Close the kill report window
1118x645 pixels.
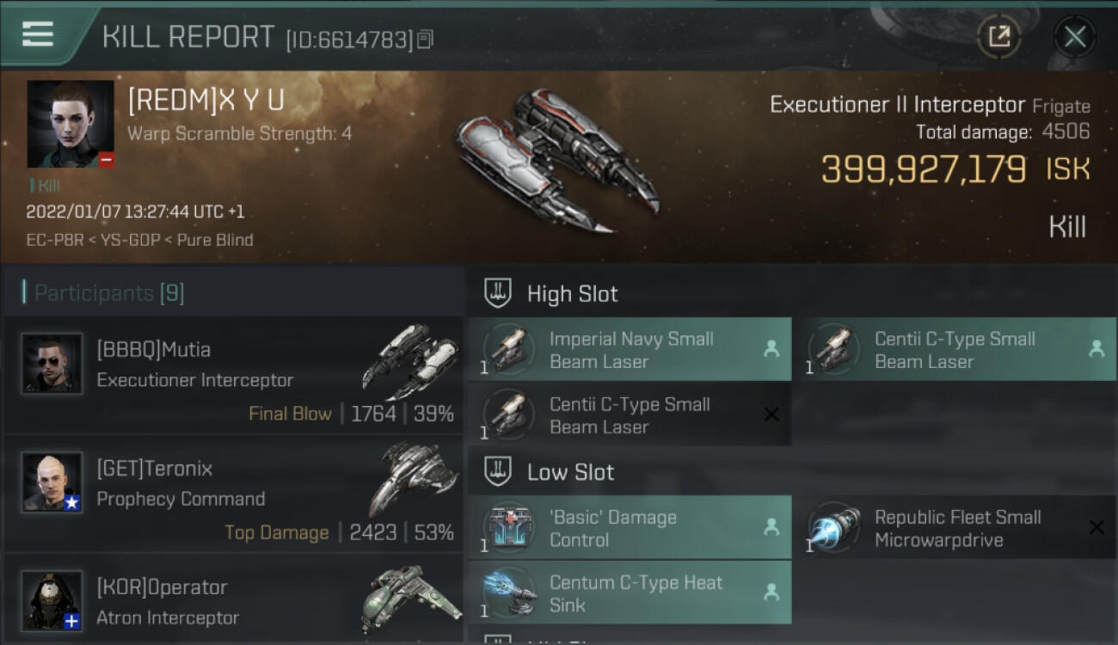coord(1074,36)
